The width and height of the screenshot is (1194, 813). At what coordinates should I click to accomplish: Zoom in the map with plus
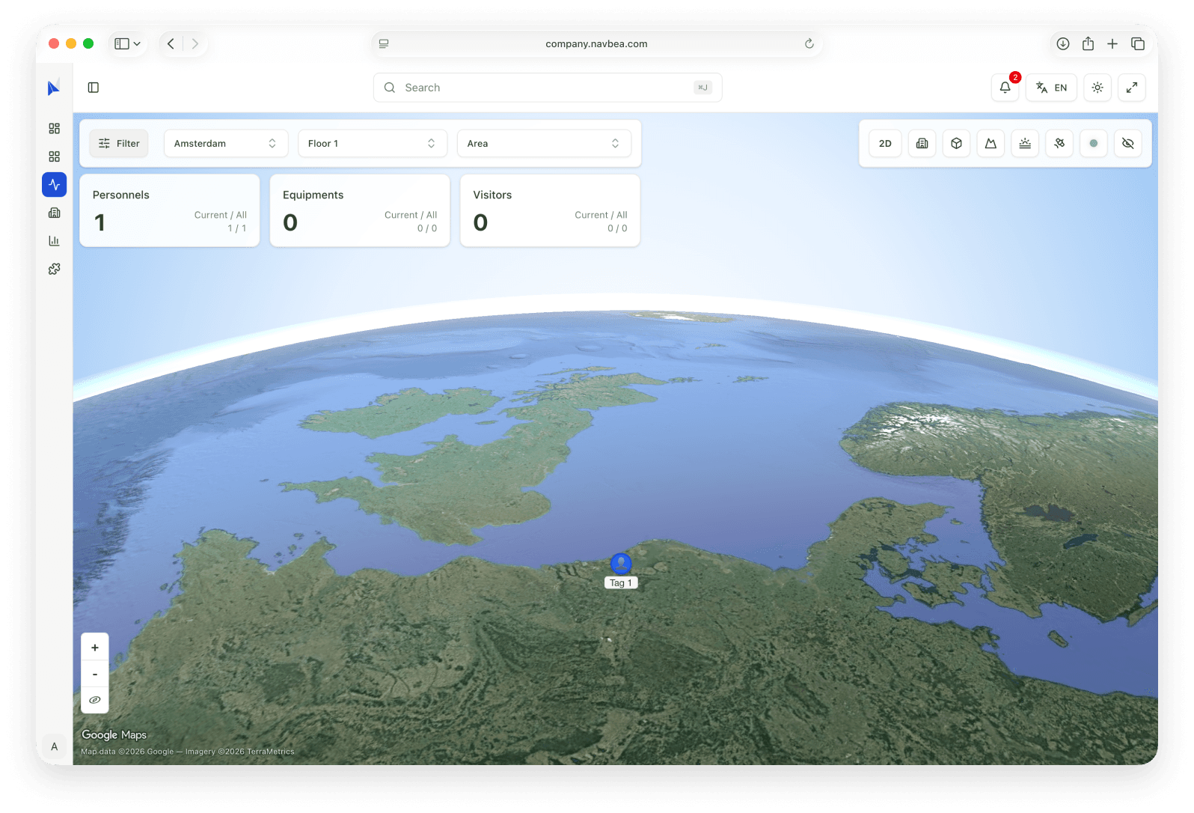click(x=95, y=648)
